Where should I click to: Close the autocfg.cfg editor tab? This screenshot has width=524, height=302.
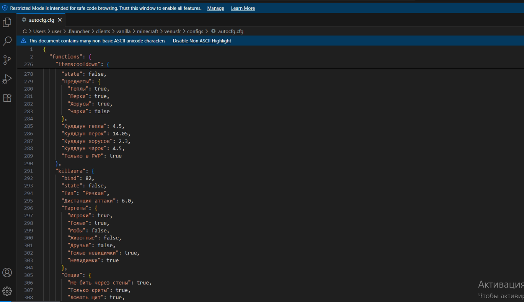click(60, 20)
